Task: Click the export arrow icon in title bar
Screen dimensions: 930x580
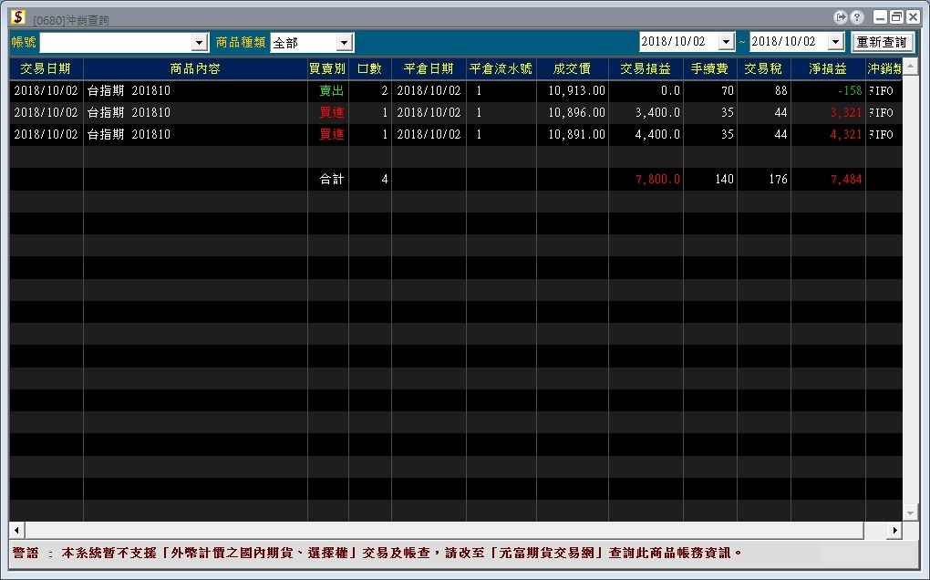Action: tap(840, 17)
